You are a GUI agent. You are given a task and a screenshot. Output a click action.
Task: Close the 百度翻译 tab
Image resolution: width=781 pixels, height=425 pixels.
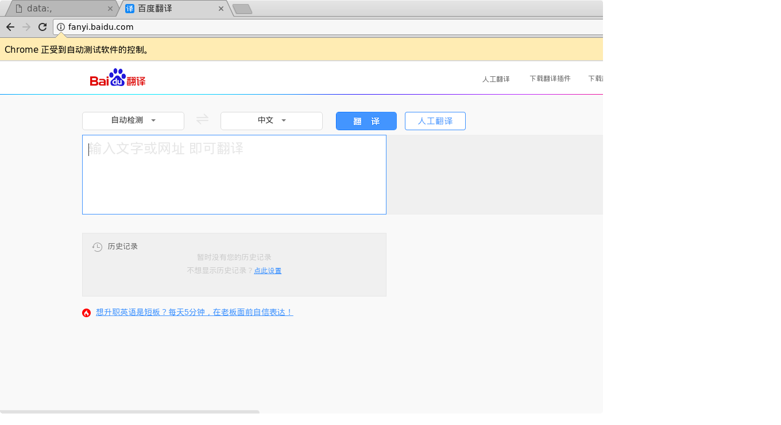pyautogui.click(x=221, y=9)
